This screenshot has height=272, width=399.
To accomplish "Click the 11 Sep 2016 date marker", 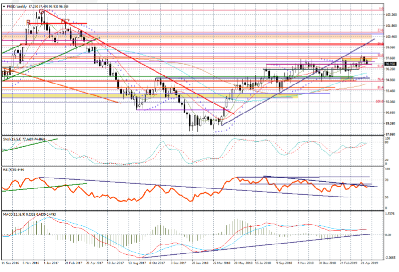I will pyautogui.click(x=10, y=263).
